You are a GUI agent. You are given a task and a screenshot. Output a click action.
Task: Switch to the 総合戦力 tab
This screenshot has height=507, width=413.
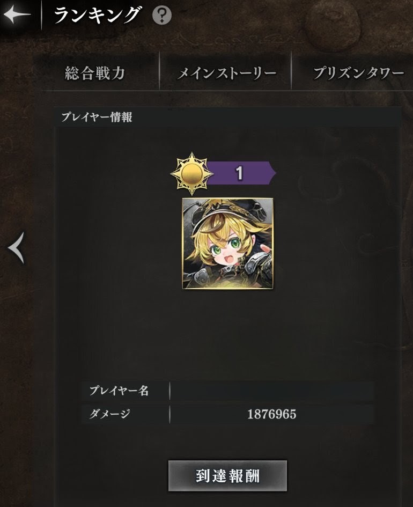(x=95, y=73)
